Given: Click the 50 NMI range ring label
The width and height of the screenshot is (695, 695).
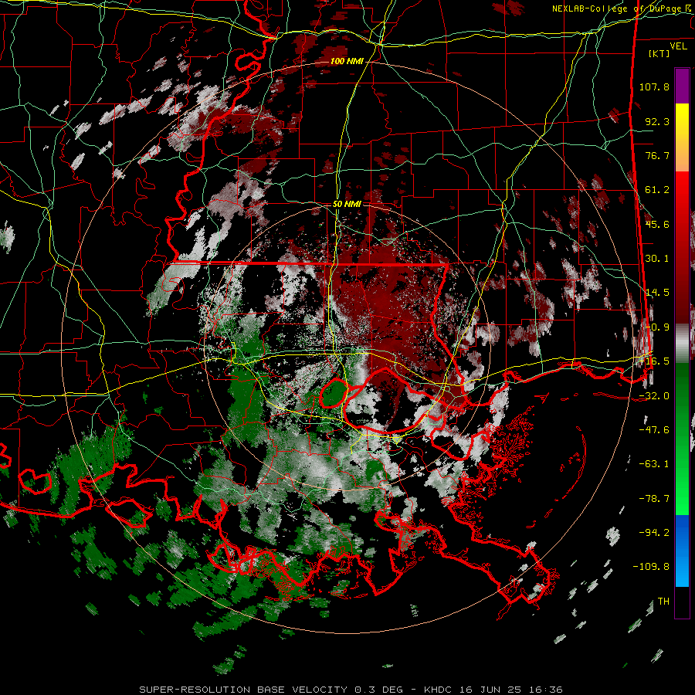Looking at the screenshot, I should click(x=347, y=205).
